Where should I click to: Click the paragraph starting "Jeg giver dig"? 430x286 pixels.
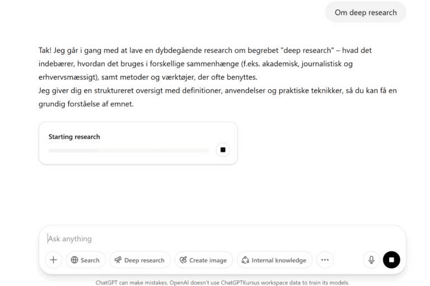point(217,97)
